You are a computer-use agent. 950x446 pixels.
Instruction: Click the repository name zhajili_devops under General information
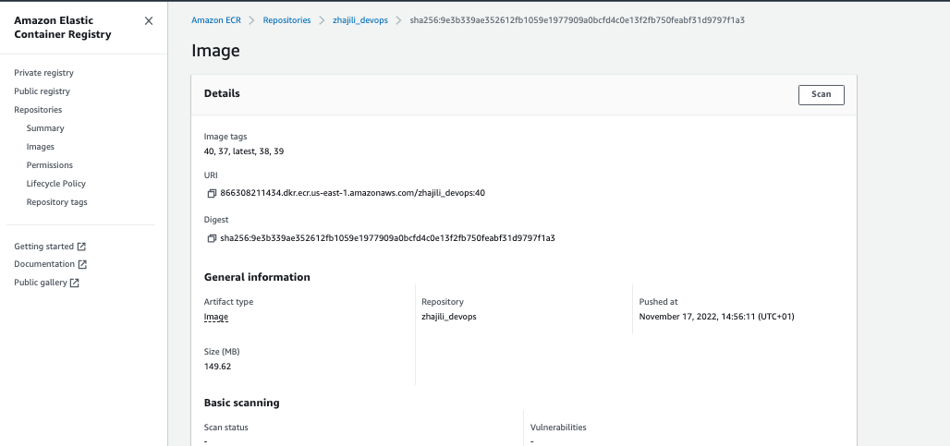449,317
